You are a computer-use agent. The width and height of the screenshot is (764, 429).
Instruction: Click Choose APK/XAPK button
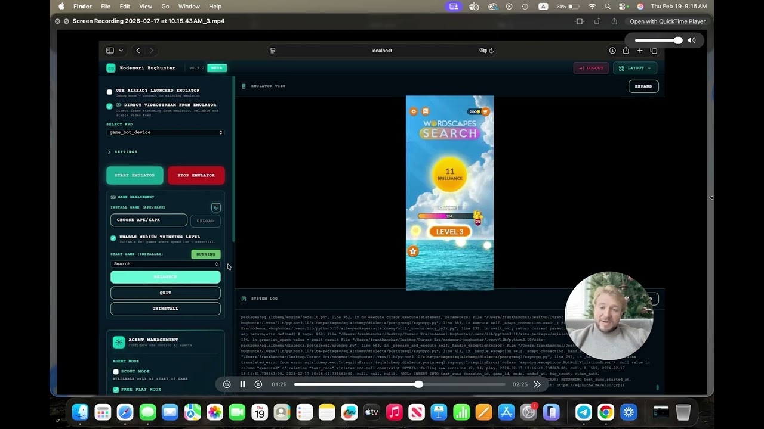coord(149,220)
